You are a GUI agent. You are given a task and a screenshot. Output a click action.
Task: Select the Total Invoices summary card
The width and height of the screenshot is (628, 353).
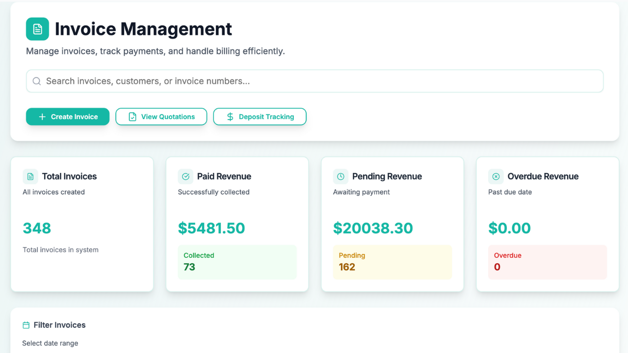(81, 224)
